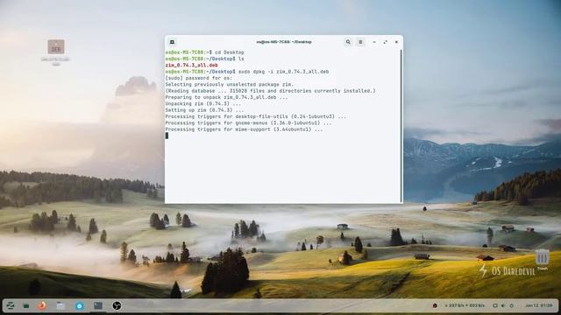Click the mime-support triggers line
The width and height of the screenshot is (561, 315).
[x=244, y=129]
